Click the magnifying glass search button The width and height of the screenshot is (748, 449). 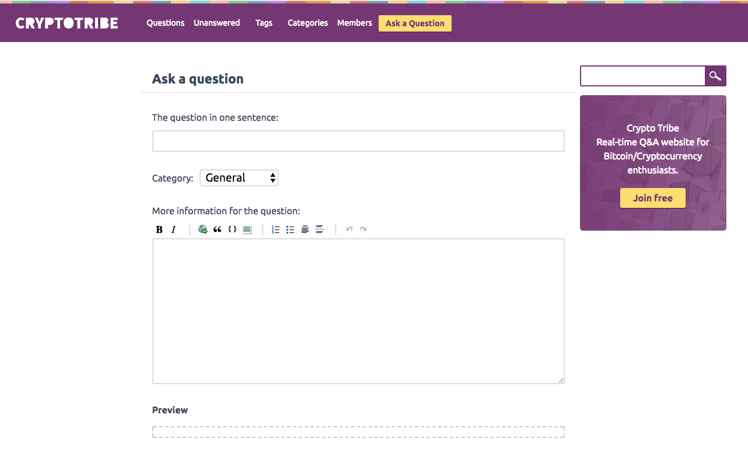point(715,76)
